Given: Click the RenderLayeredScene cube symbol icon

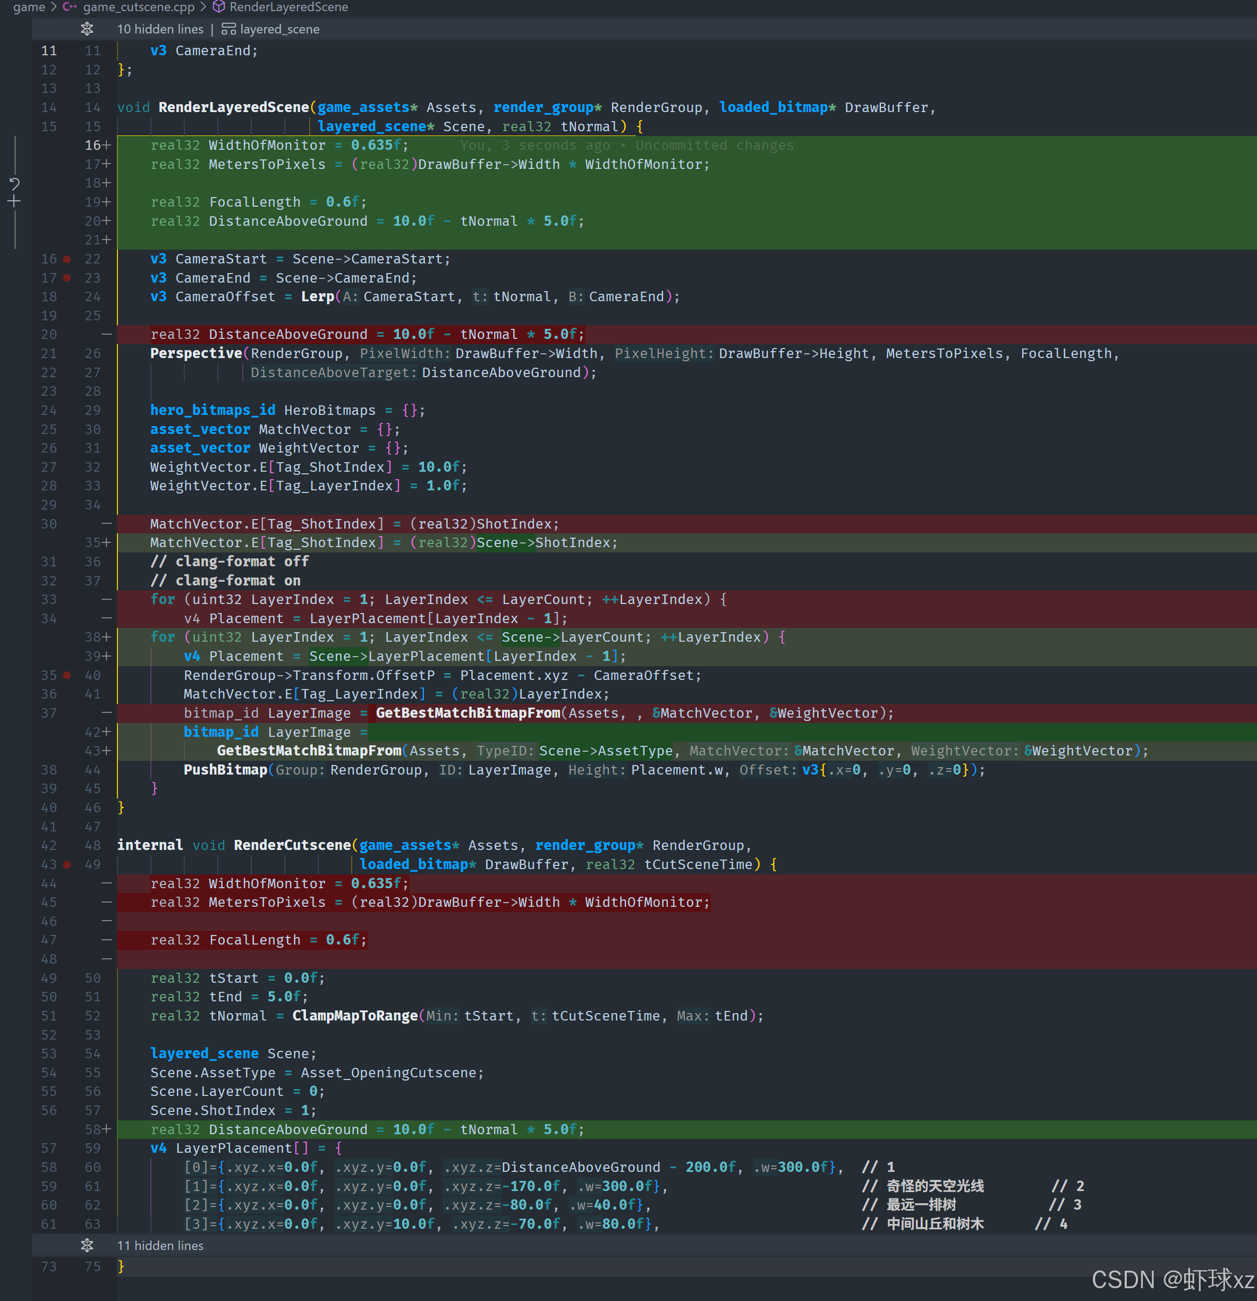Looking at the screenshot, I should click(219, 6).
